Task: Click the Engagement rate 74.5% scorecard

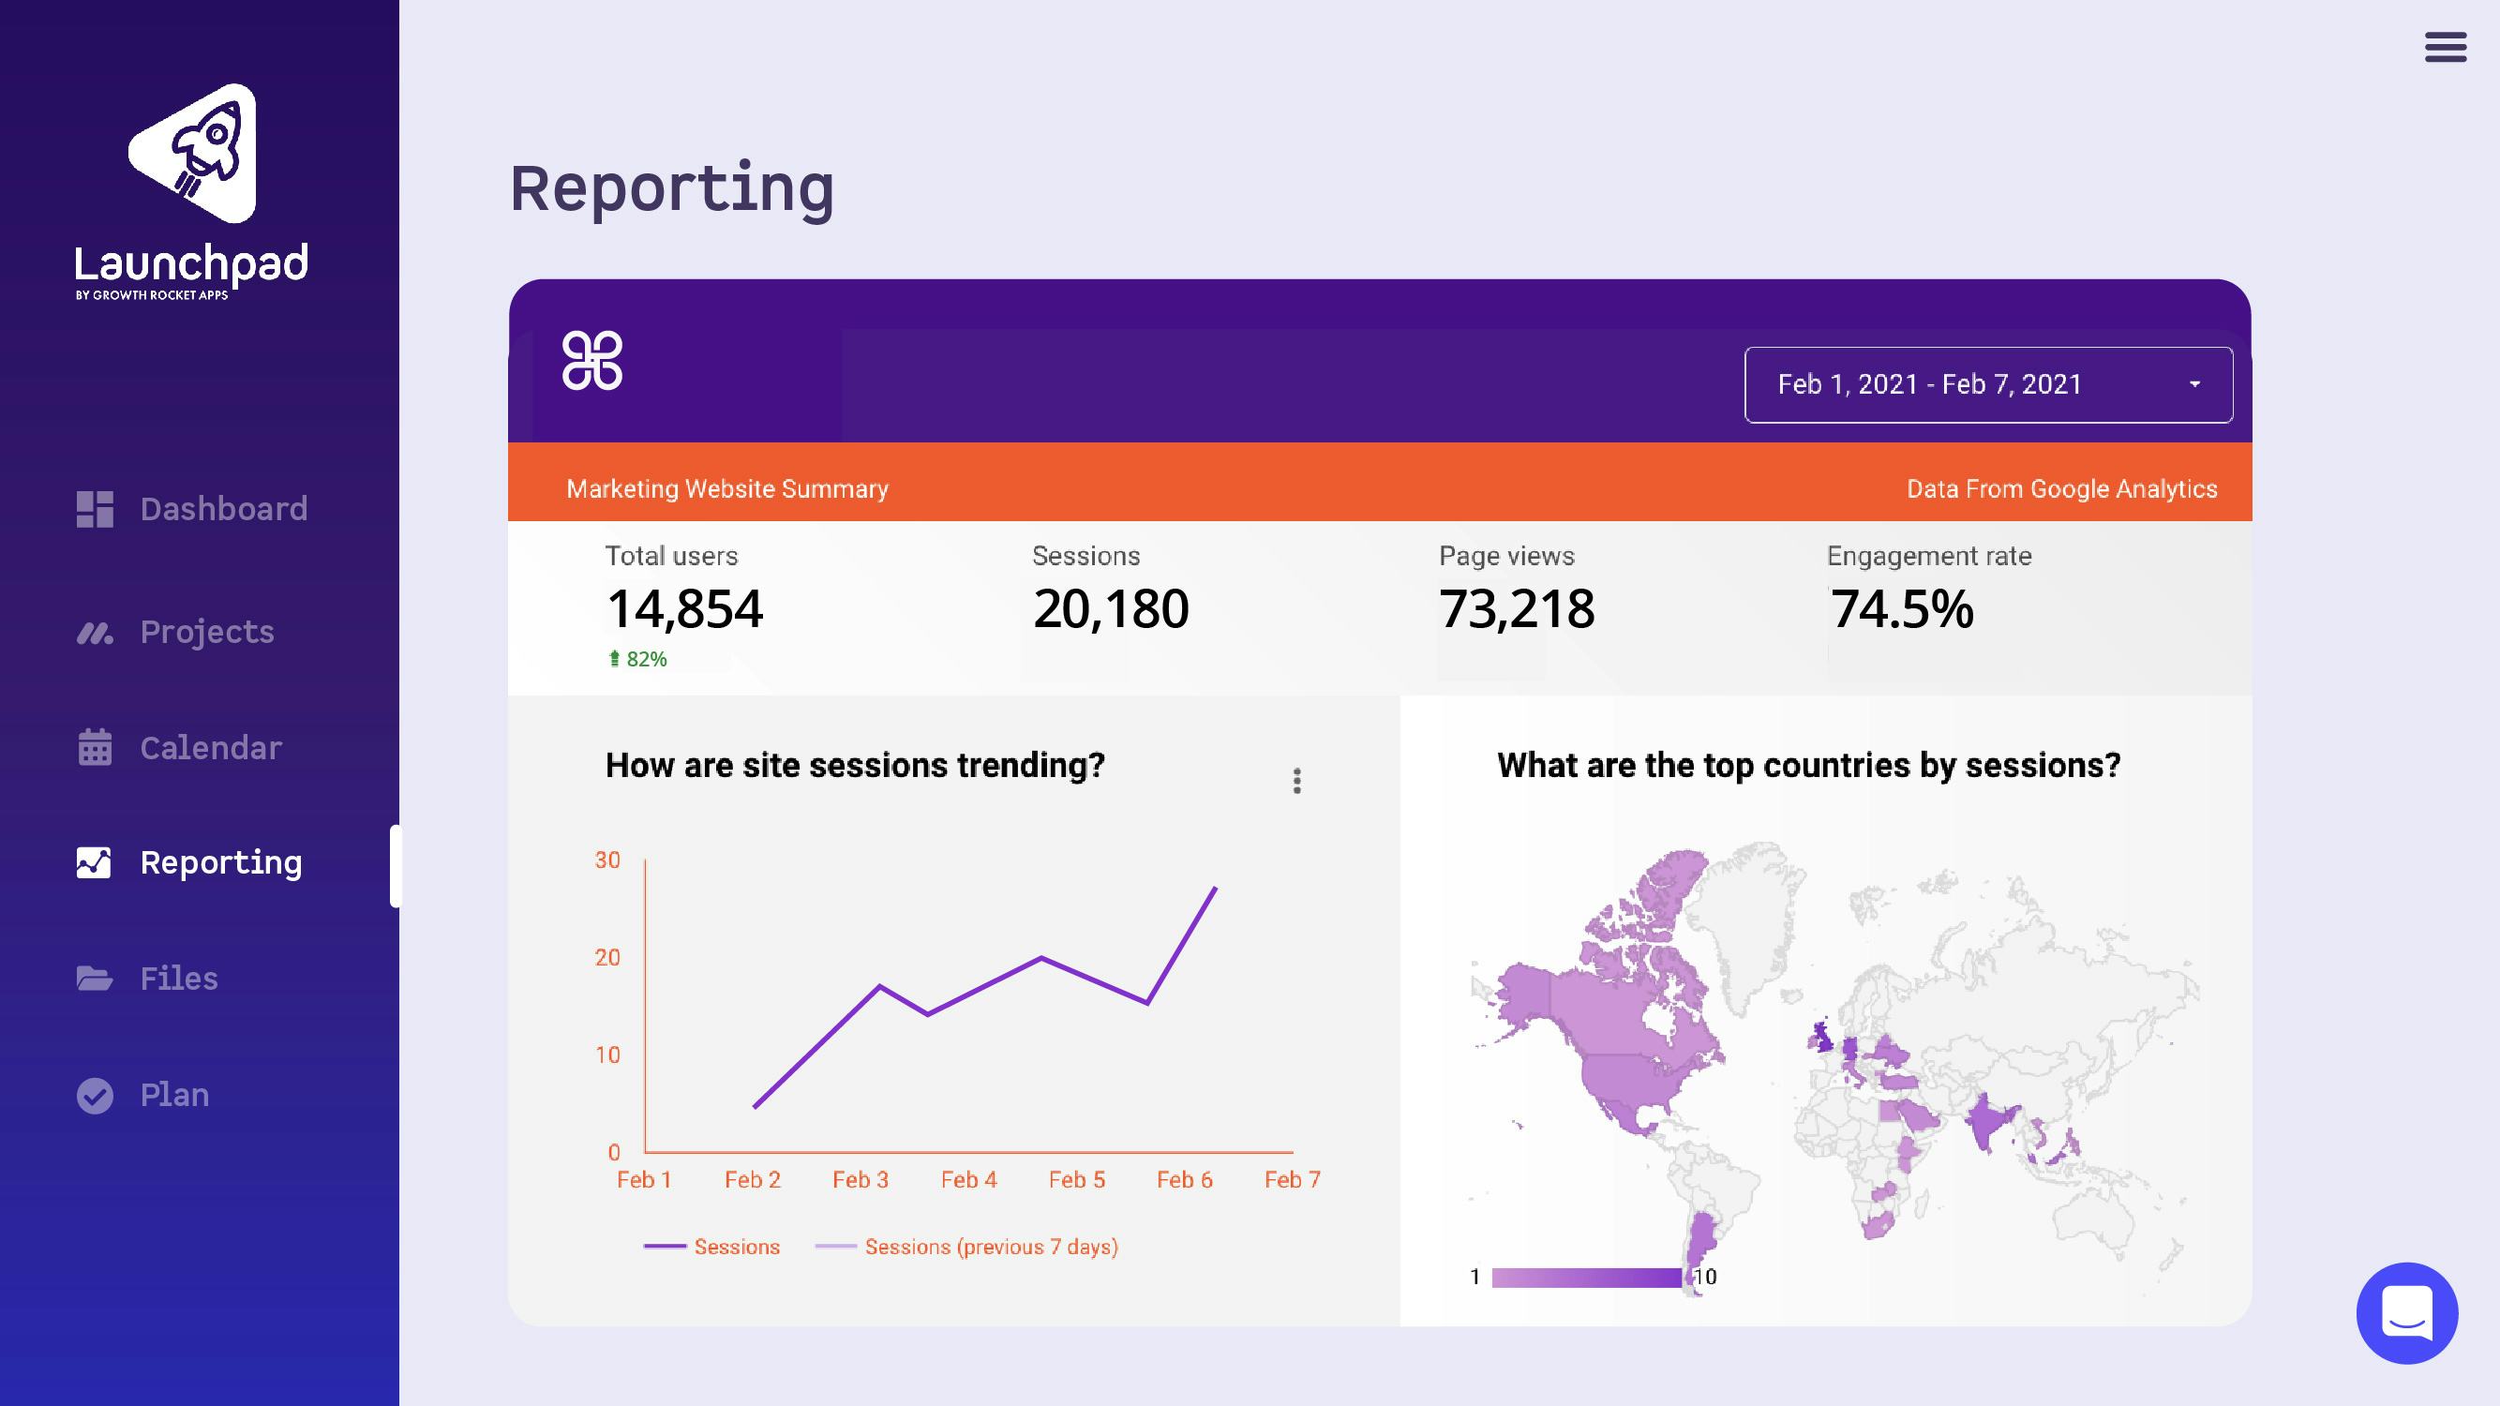Action: click(1902, 607)
